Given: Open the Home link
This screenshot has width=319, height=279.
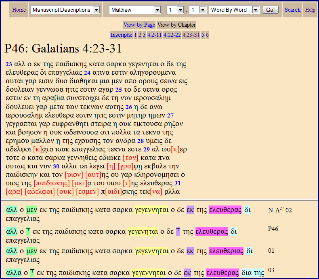Looking at the screenshot, I should [19, 10].
